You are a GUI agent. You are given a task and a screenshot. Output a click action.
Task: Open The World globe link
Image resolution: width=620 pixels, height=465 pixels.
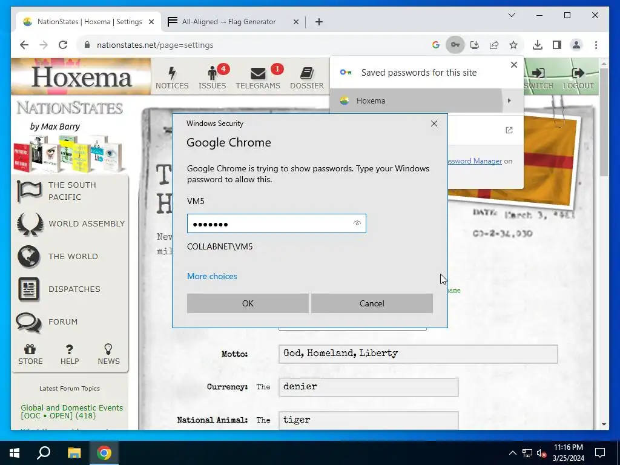pyautogui.click(x=58, y=256)
